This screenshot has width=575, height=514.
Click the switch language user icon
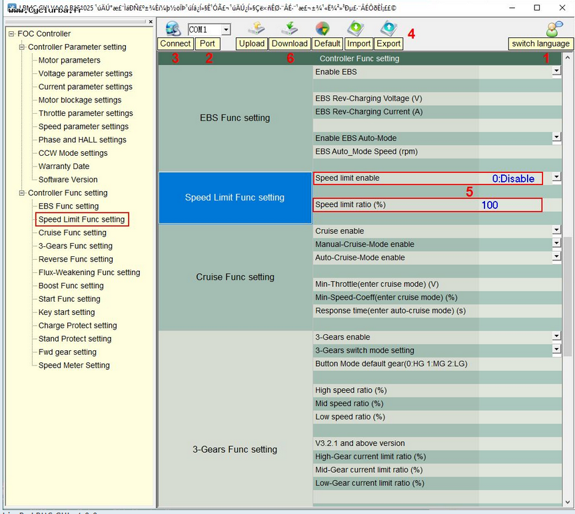tap(554, 29)
